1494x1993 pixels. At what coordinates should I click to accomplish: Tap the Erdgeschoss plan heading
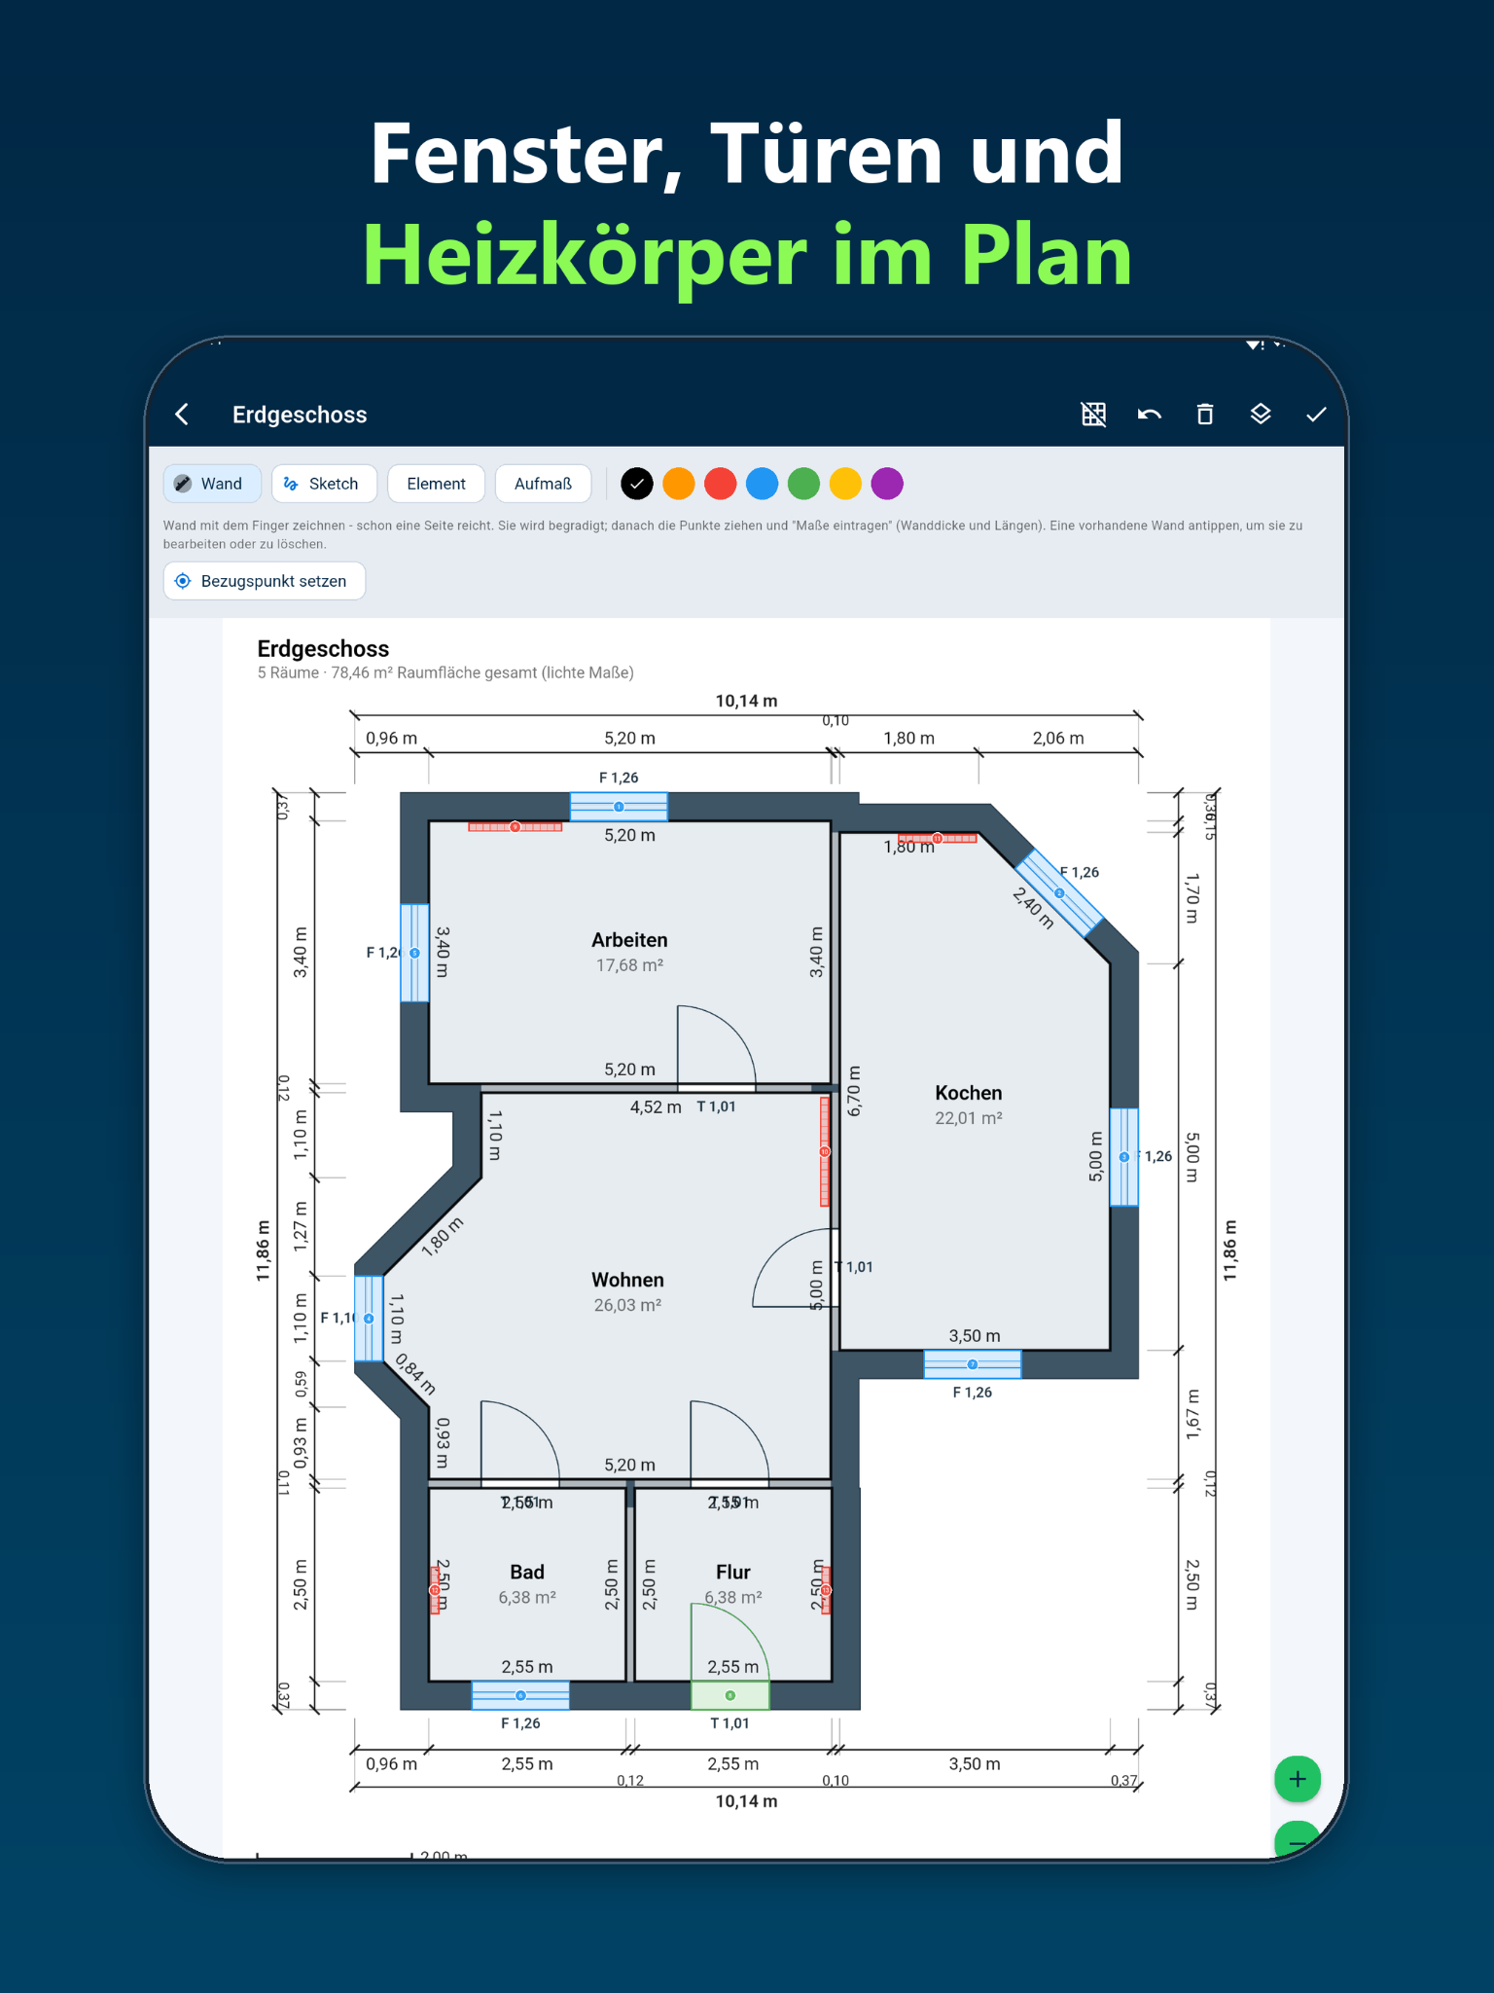[323, 649]
